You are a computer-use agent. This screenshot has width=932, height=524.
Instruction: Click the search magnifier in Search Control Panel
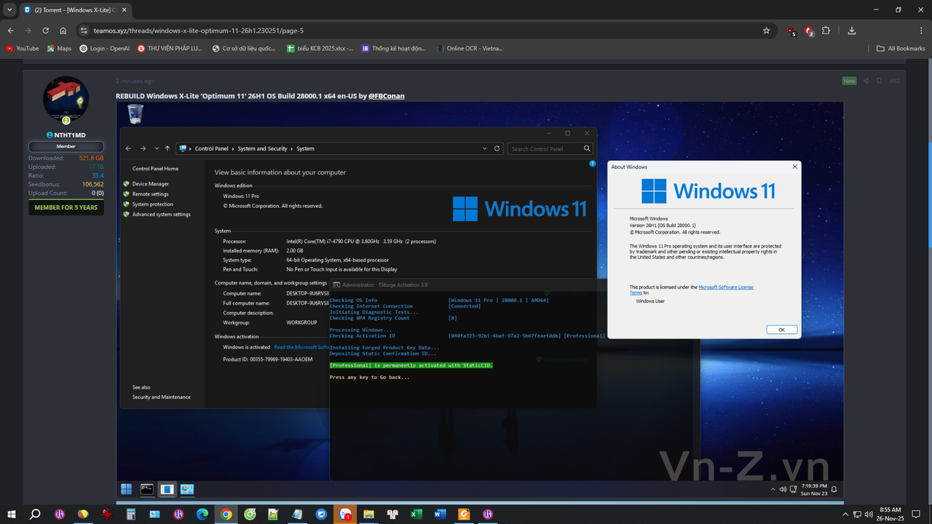(x=587, y=148)
